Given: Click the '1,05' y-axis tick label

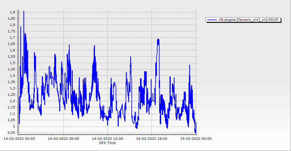Looking at the screenshot, I should (11, 120).
